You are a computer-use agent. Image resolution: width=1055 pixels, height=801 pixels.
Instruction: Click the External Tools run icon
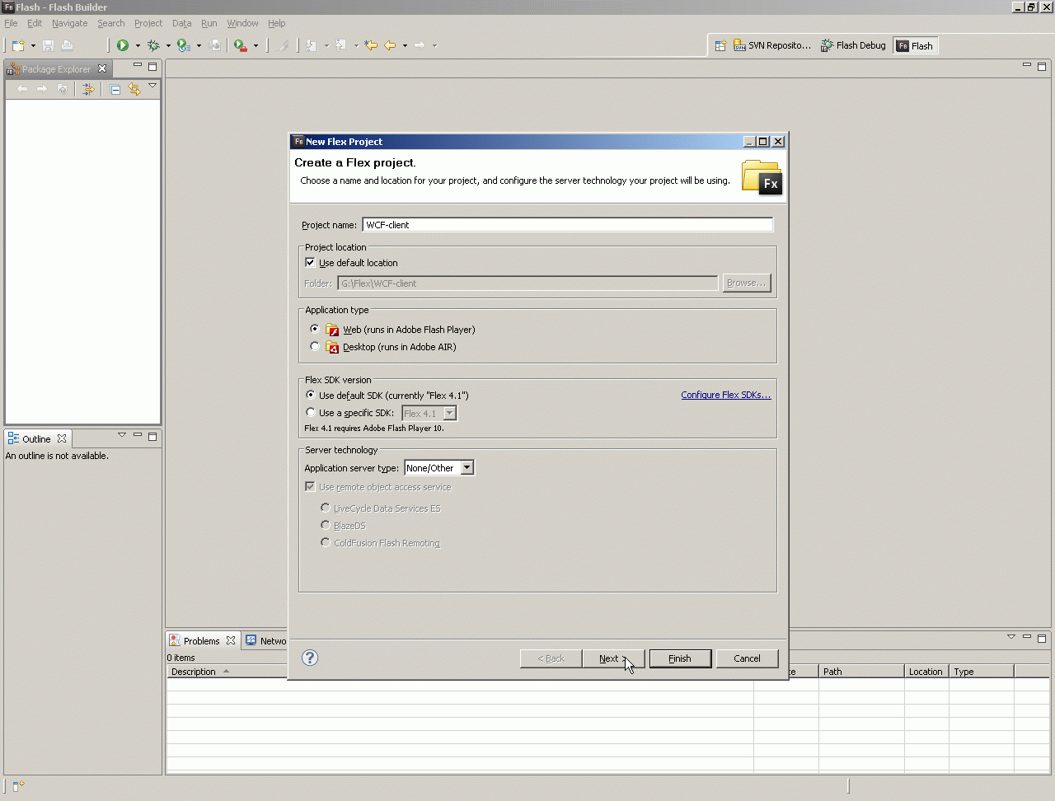[x=240, y=45]
